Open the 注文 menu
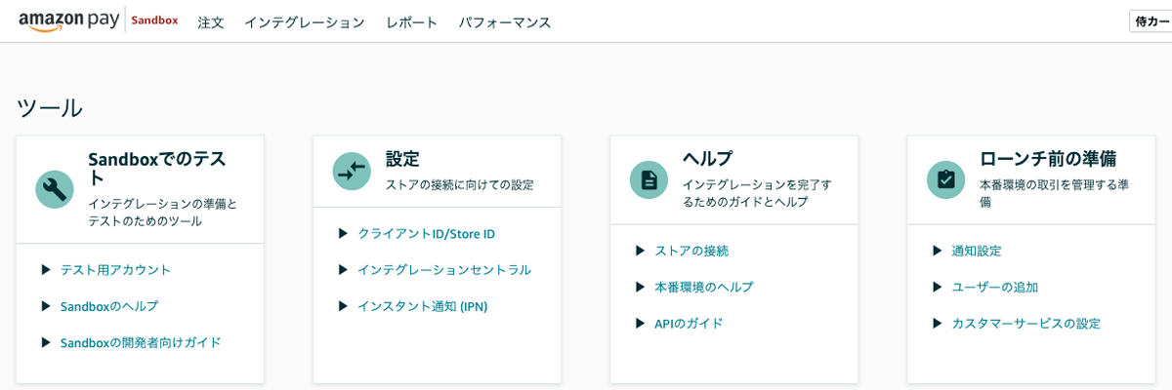 point(211,22)
